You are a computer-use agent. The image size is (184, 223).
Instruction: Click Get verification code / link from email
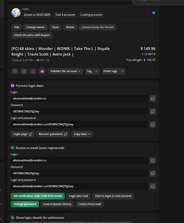pyautogui.click(x=38, y=196)
